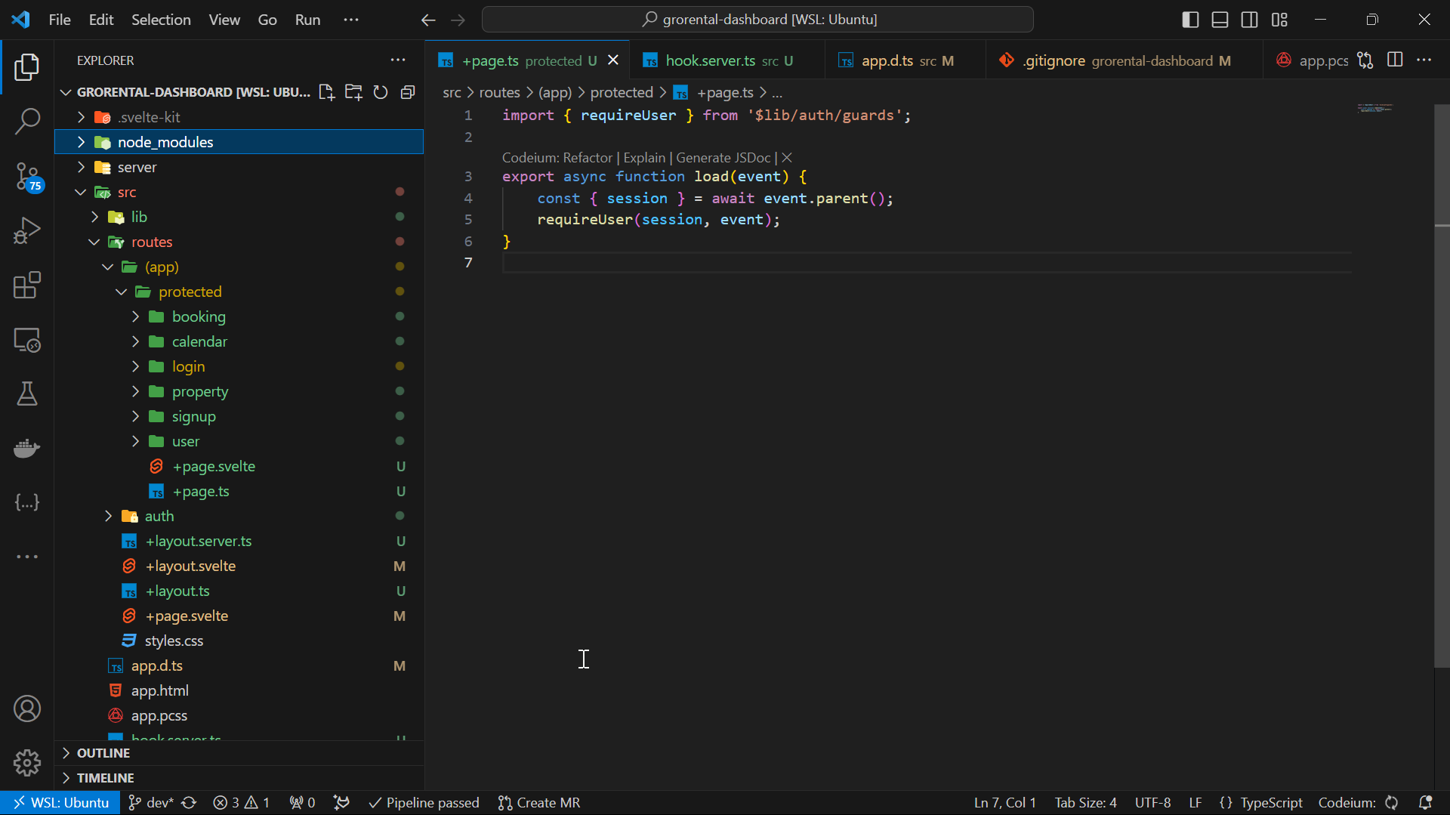Click WSL: Ubuntu remote indicator
The height and width of the screenshot is (815, 1450).
coord(60,803)
